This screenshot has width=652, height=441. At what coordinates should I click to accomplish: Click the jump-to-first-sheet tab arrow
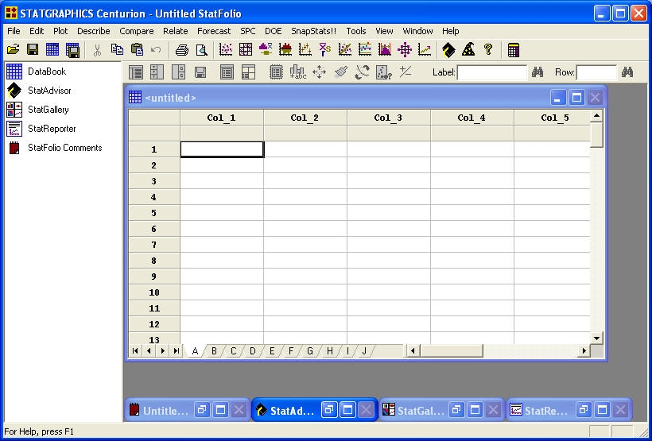tap(135, 350)
